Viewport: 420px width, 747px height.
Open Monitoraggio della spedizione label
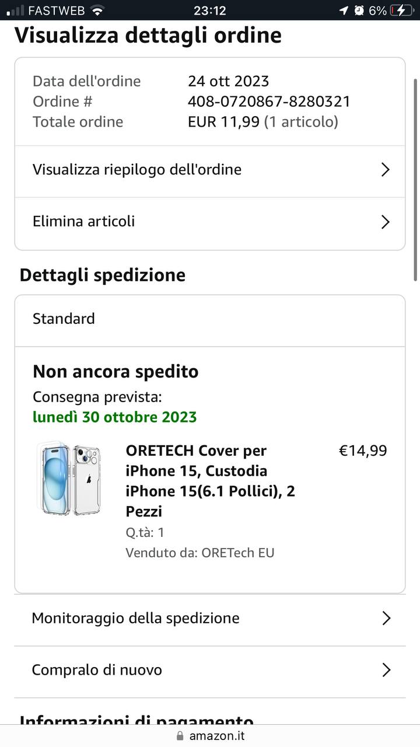pyautogui.click(x=135, y=619)
